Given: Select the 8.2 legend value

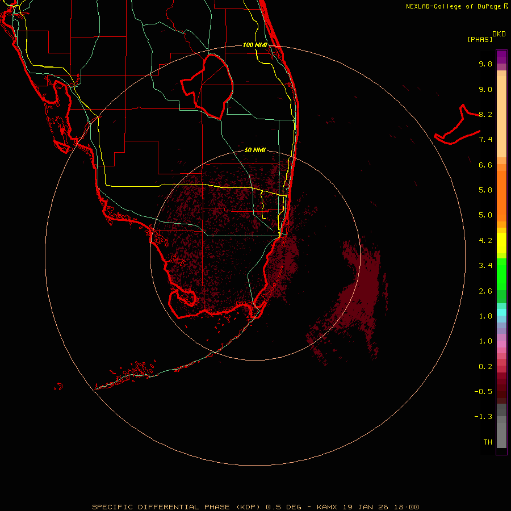Looking at the screenshot, I should [x=485, y=114].
